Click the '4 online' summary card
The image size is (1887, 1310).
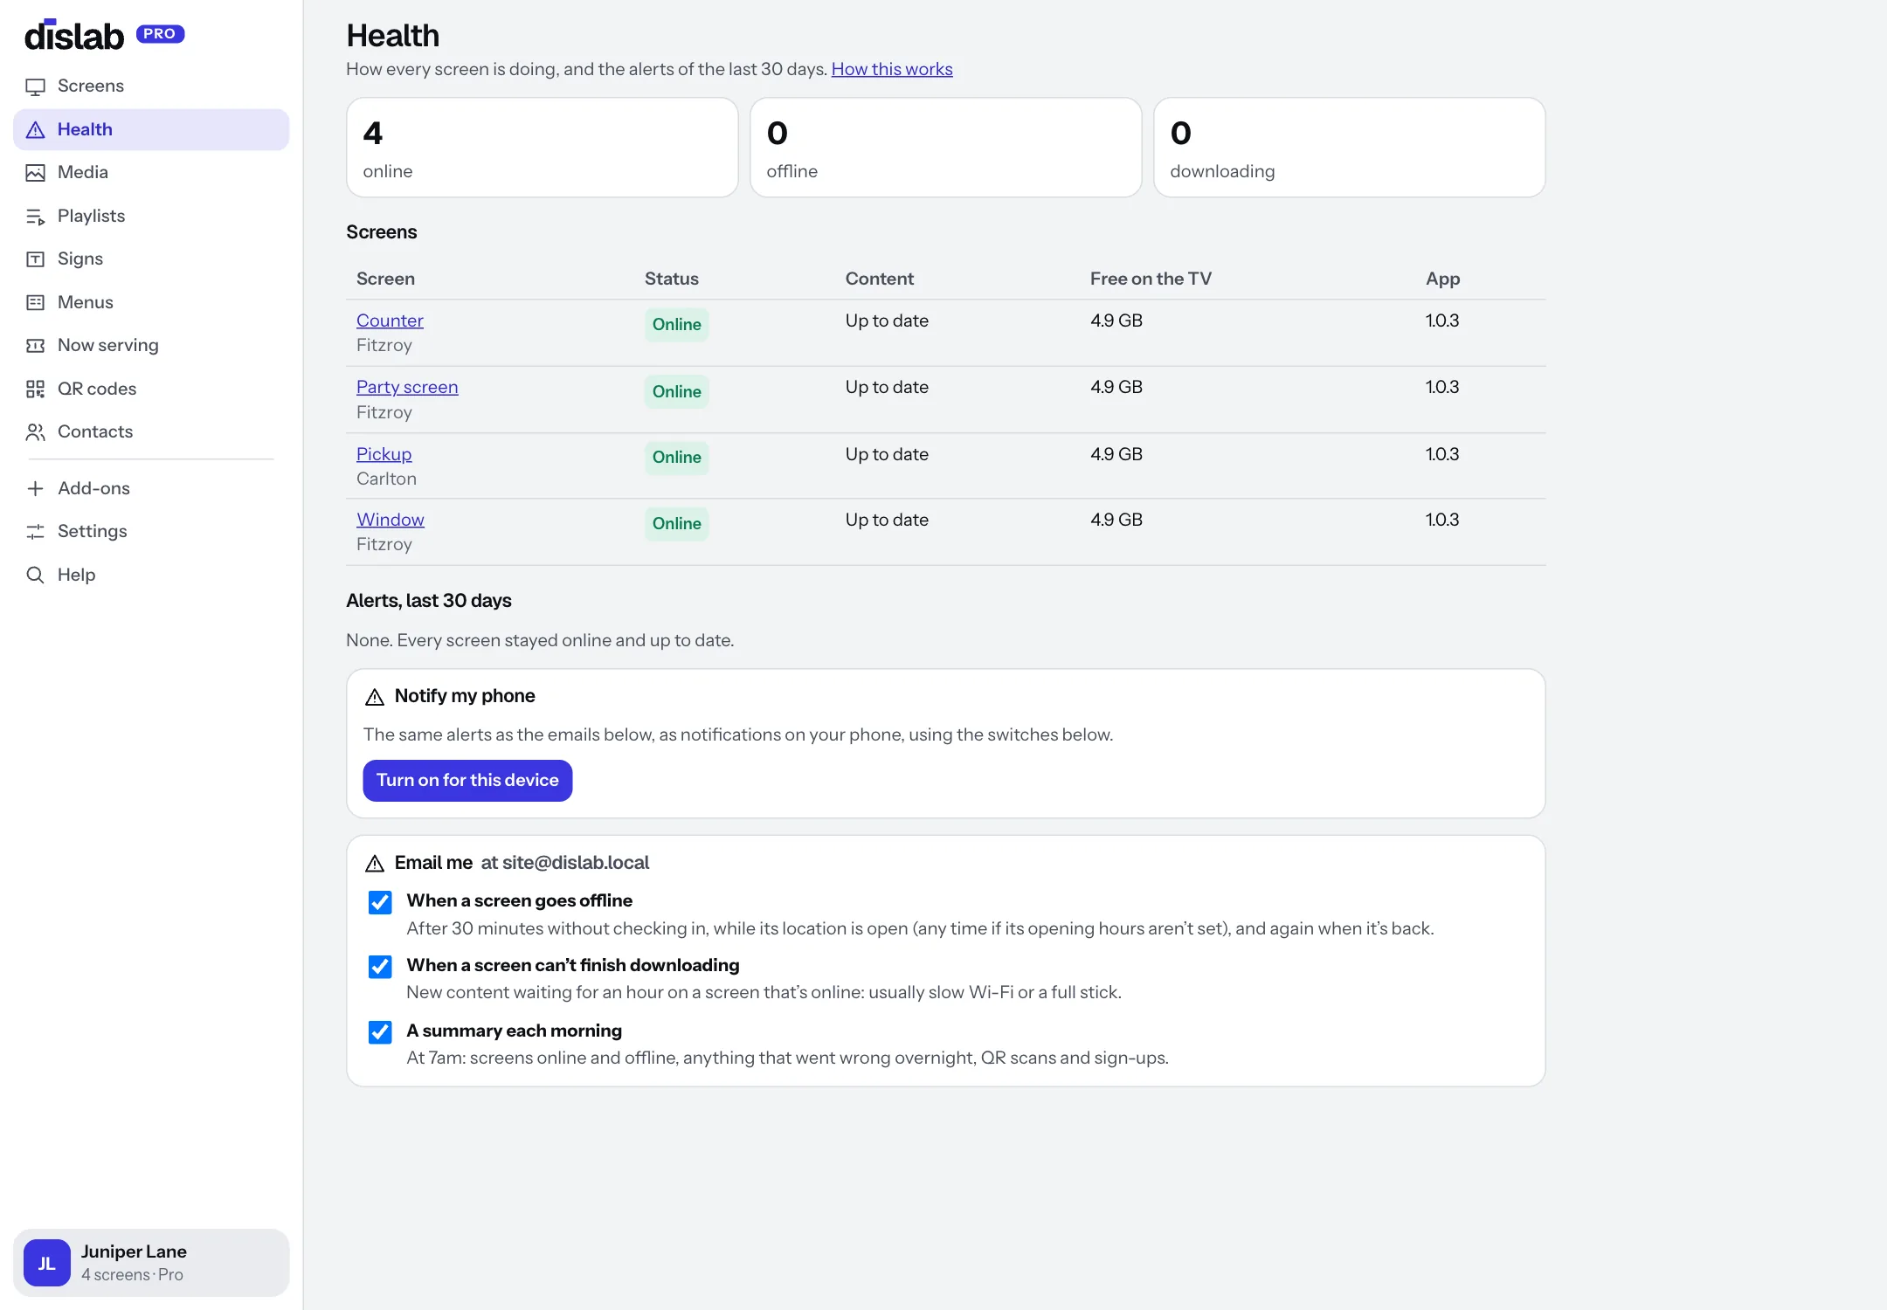[543, 148]
